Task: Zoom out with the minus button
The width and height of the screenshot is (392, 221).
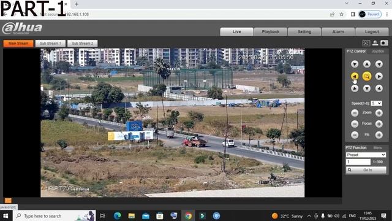Action: pos(355,113)
